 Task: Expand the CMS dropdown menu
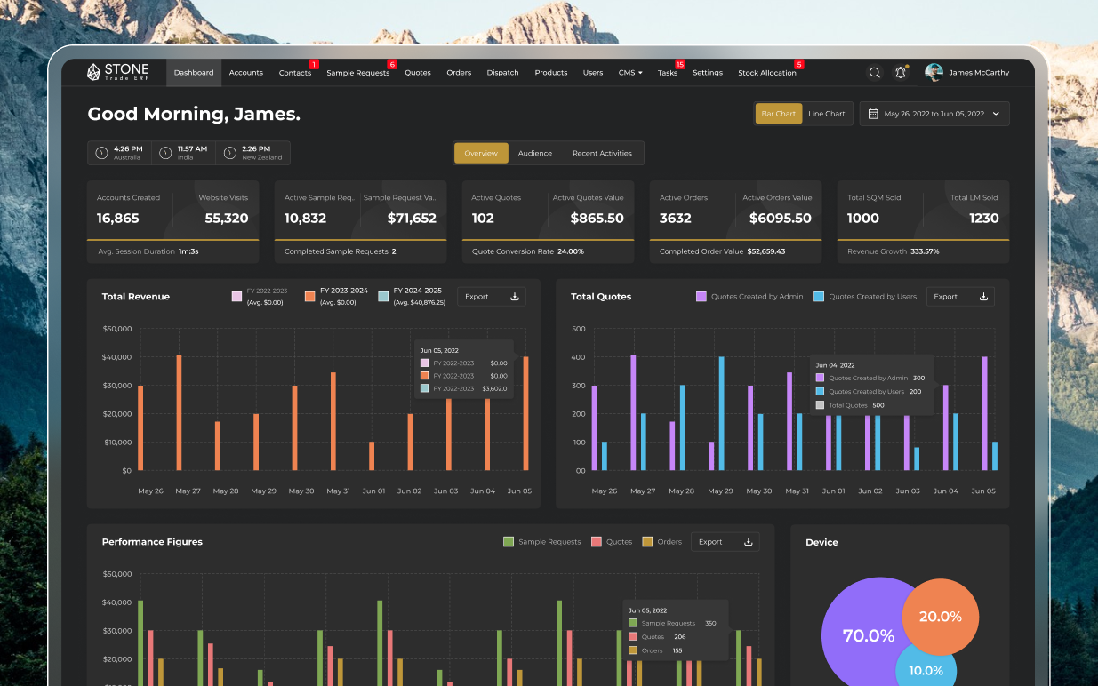pos(630,73)
